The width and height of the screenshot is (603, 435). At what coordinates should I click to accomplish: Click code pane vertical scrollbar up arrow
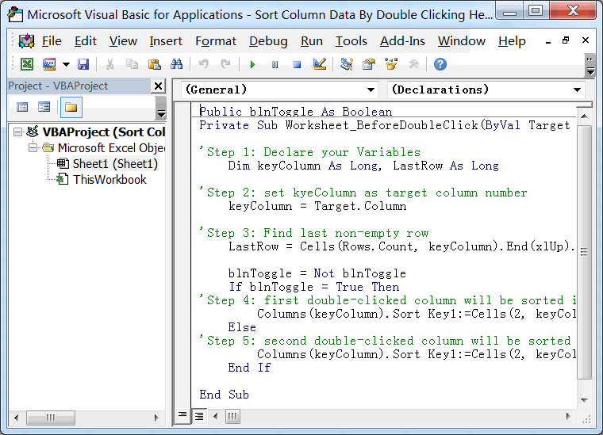[584, 116]
